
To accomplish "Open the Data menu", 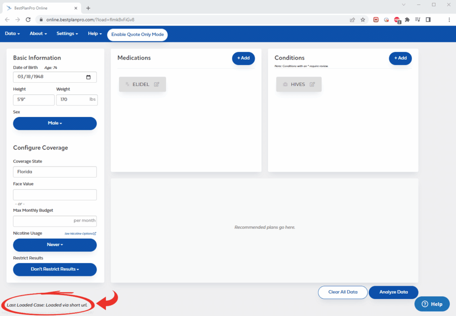I will (x=12, y=34).
